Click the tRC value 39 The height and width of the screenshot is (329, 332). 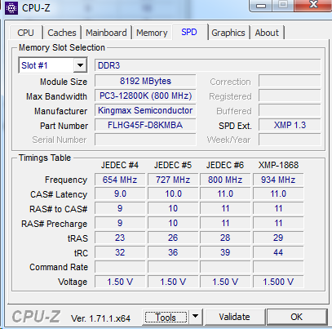coord(225,252)
